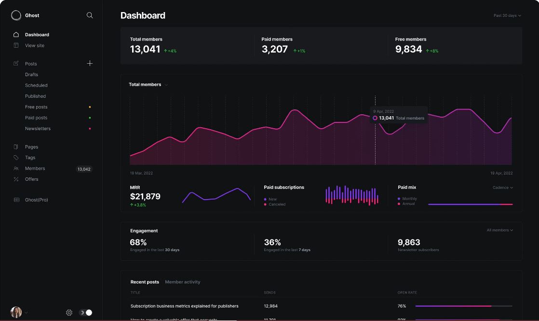Click the Ghost logo icon
The height and width of the screenshot is (321, 539).
click(16, 15)
